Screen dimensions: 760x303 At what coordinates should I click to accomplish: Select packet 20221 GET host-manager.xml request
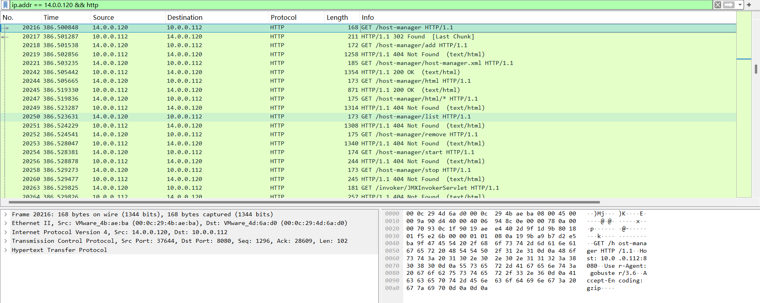point(368,63)
